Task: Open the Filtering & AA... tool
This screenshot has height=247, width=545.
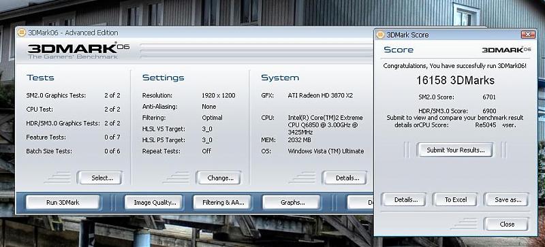Action: (222, 202)
